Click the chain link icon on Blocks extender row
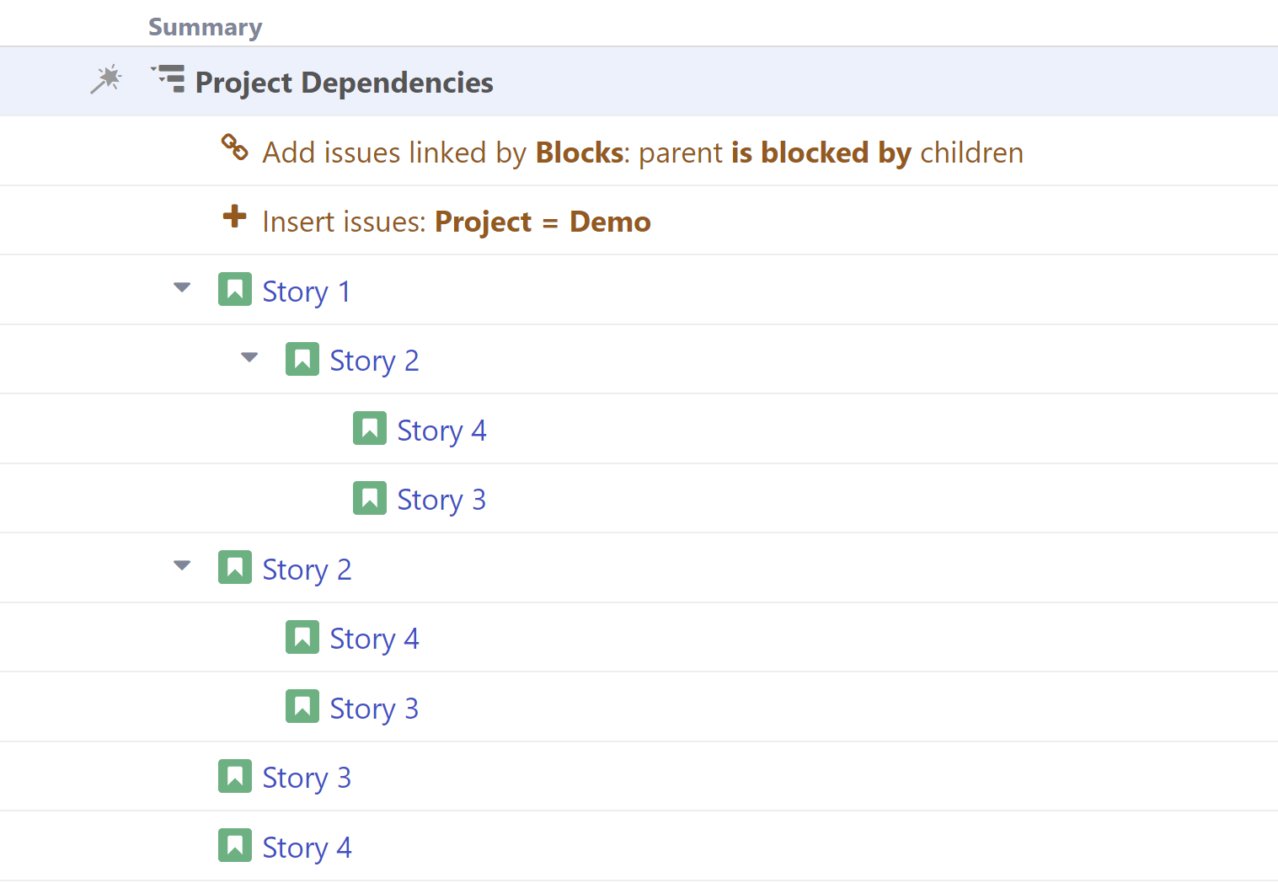Image resolution: width=1278 pixels, height=883 pixels. coord(234,147)
